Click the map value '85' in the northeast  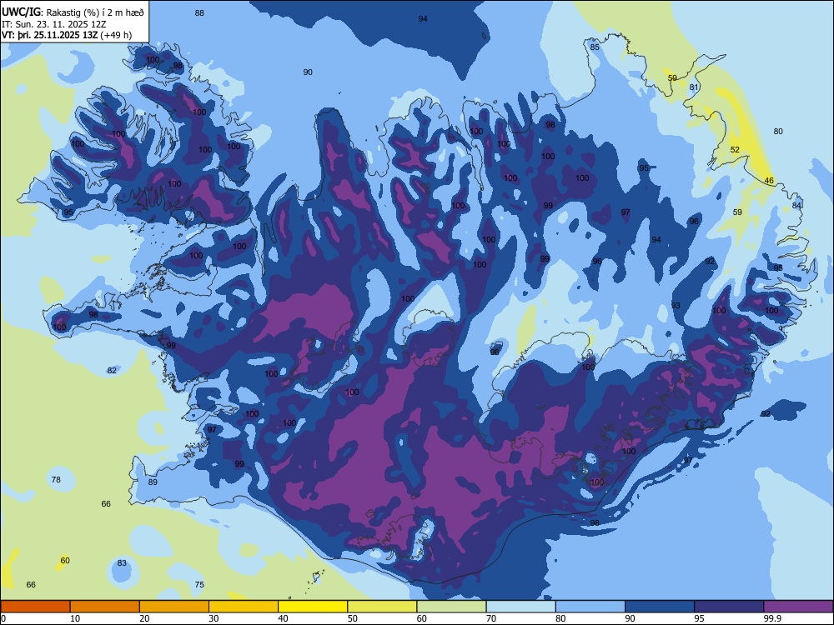pyautogui.click(x=595, y=47)
